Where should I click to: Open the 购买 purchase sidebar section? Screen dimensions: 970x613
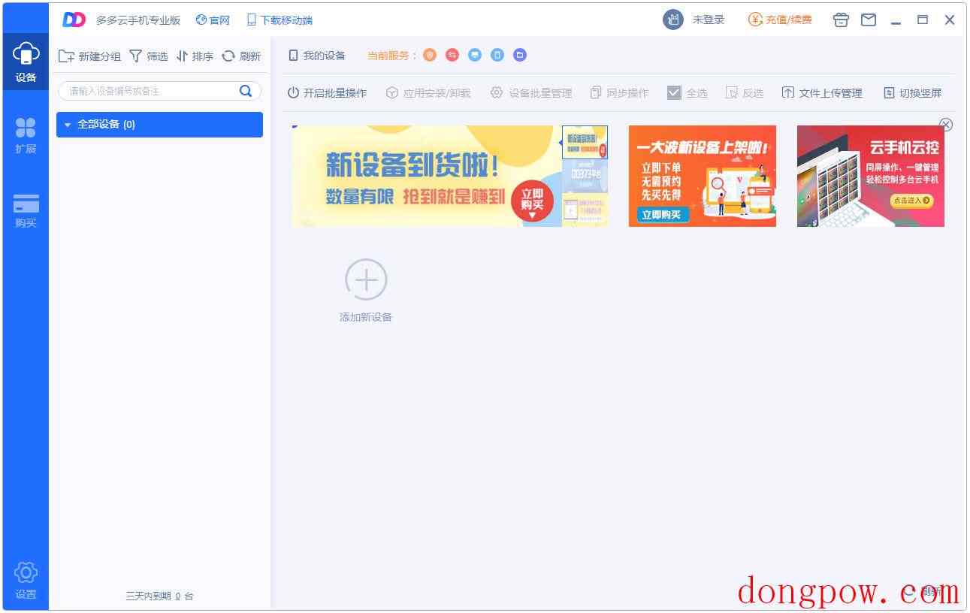coord(26,210)
